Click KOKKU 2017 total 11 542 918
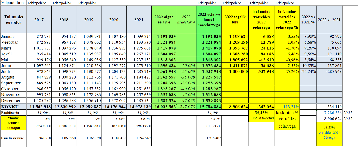The height and width of the screenshot is (147, 358). tap(39, 106)
